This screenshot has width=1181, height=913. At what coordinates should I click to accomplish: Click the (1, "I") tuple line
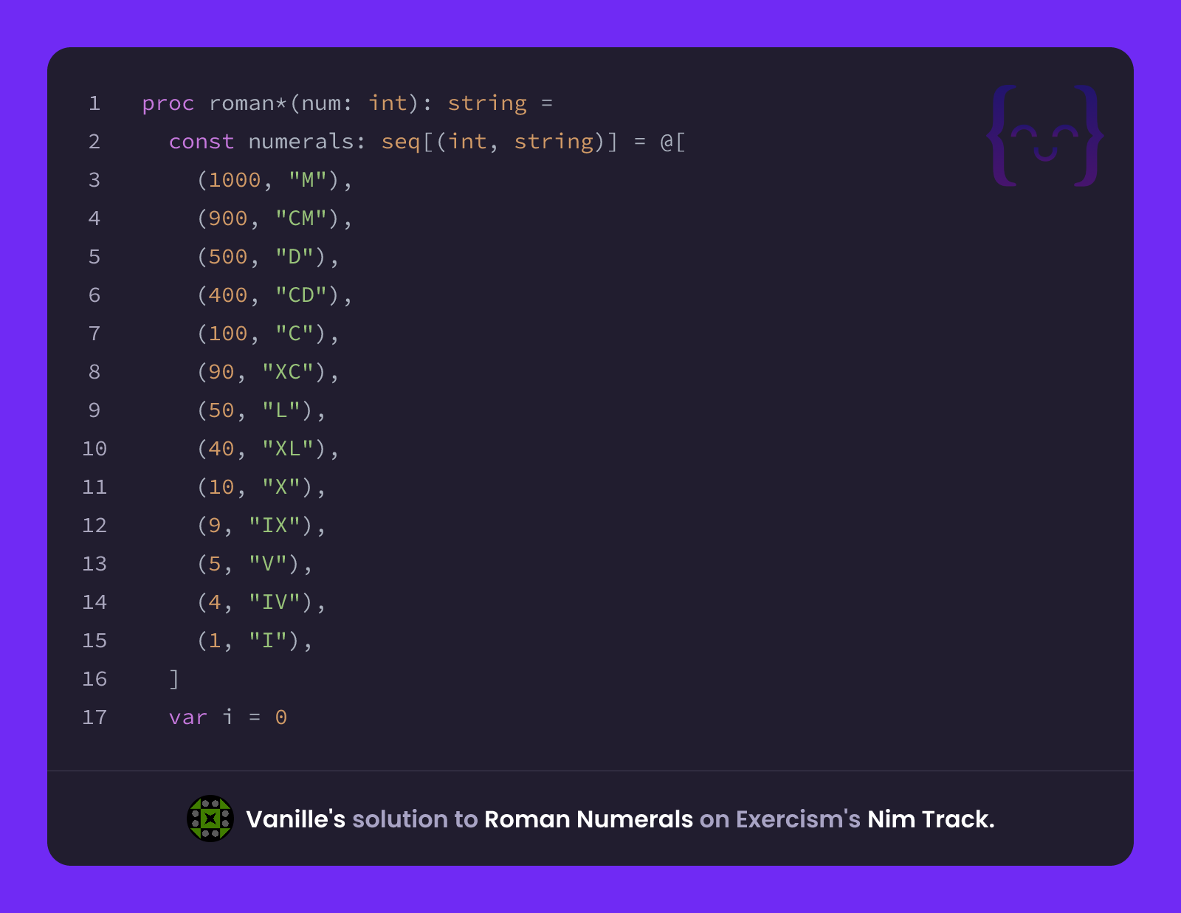(255, 641)
